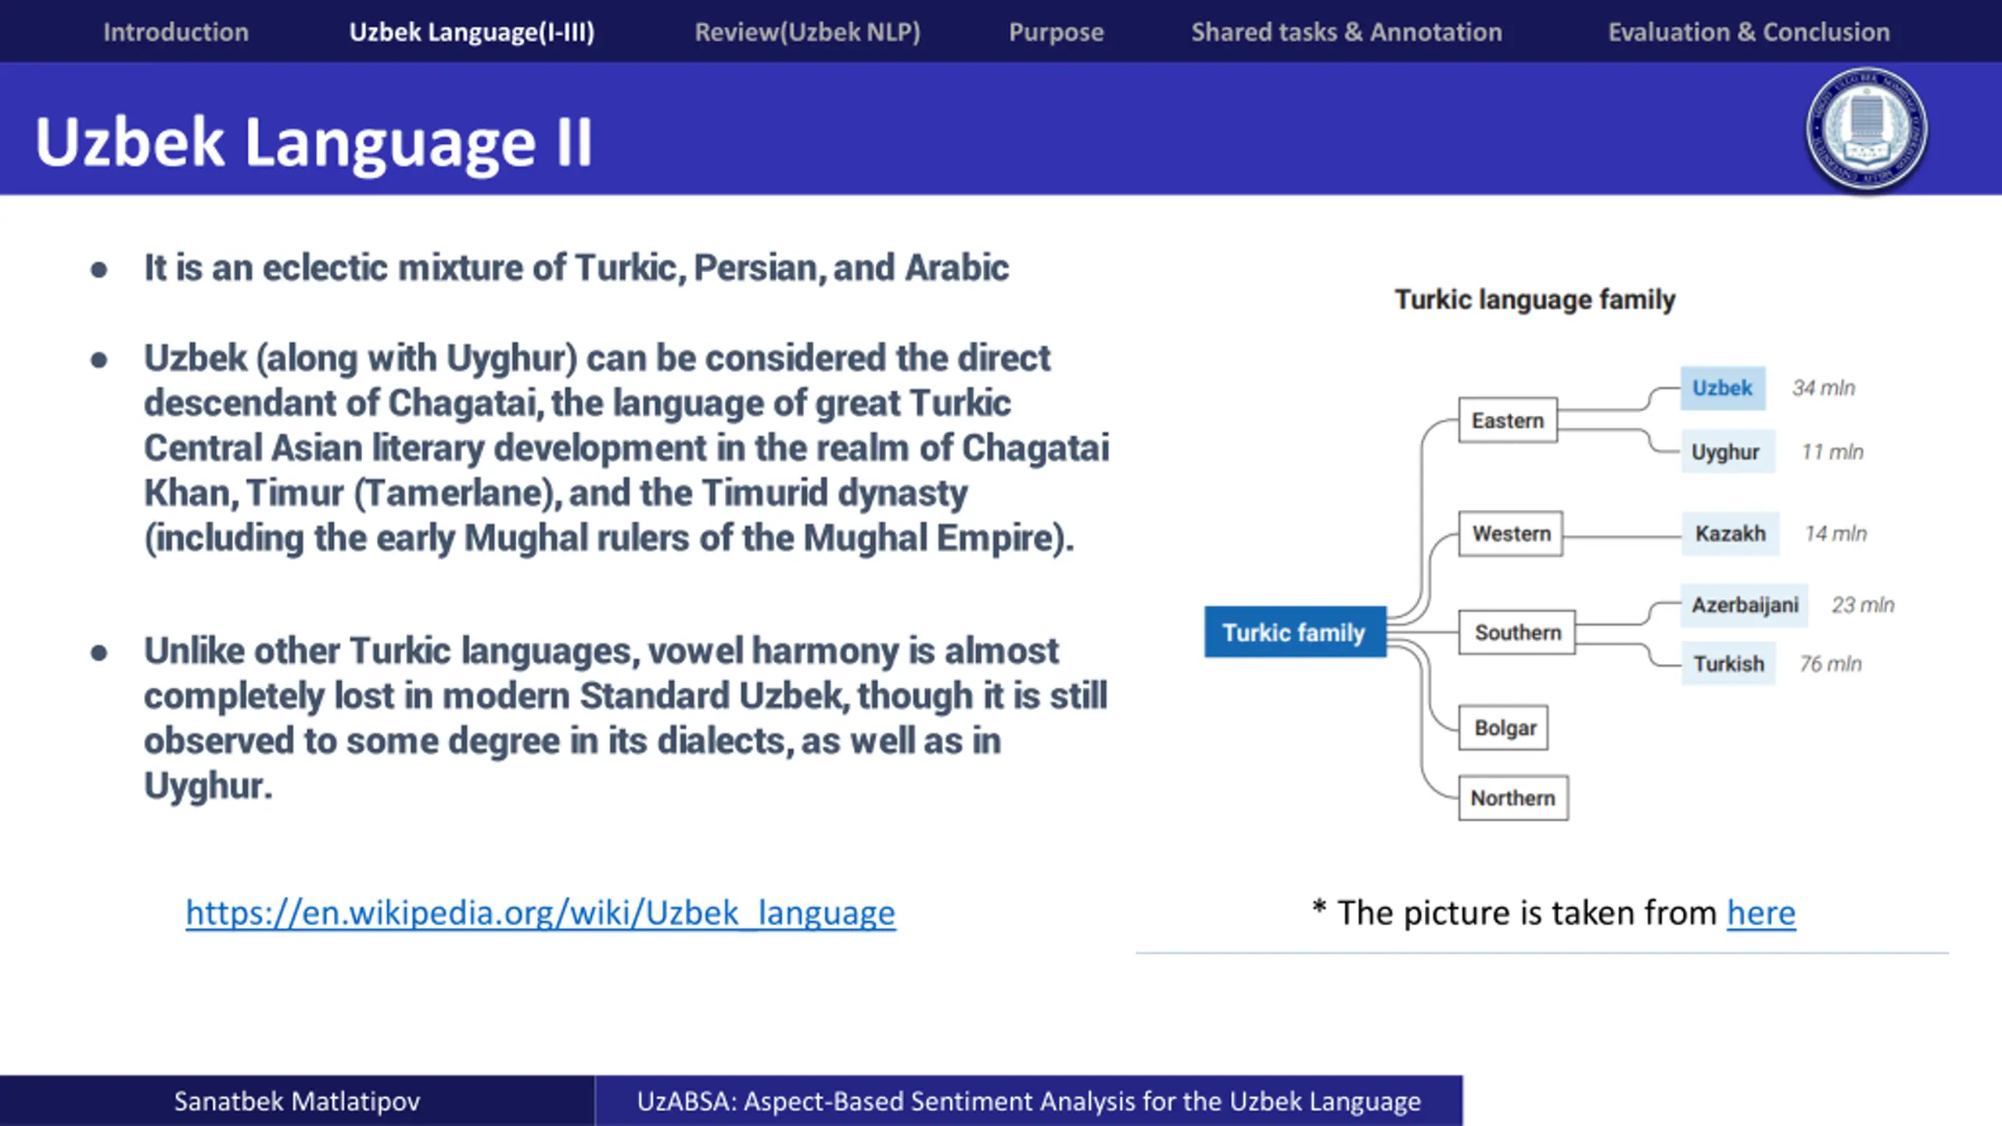Click the Sanatbek Matlatipov footer name
Image resolution: width=2002 pixels, height=1126 pixels.
296,1101
